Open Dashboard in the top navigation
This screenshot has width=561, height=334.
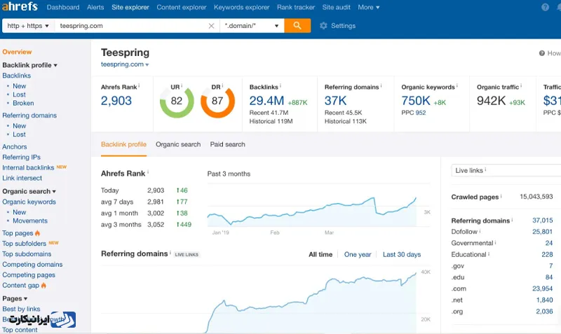point(63,7)
